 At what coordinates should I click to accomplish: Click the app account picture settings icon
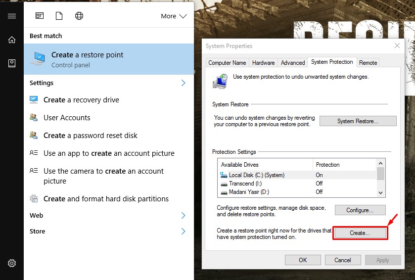coord(34,153)
